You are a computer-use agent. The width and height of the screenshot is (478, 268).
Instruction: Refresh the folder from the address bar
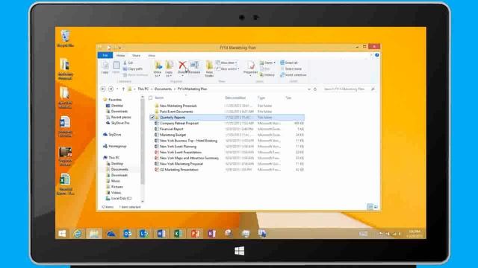pos(315,89)
